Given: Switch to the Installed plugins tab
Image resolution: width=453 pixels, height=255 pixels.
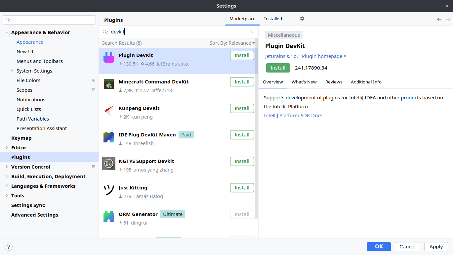Looking at the screenshot, I should 273,19.
